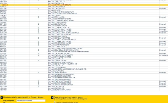Click company number CE003846
This screenshot has width=168, height=103.
click(x=4, y=21)
